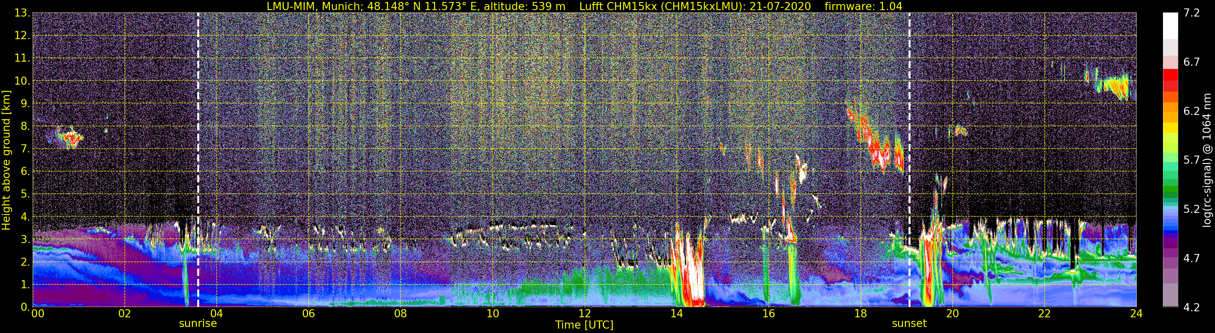Click the '0.' height tick label
The height and width of the screenshot is (333, 1215).
(x=25, y=306)
